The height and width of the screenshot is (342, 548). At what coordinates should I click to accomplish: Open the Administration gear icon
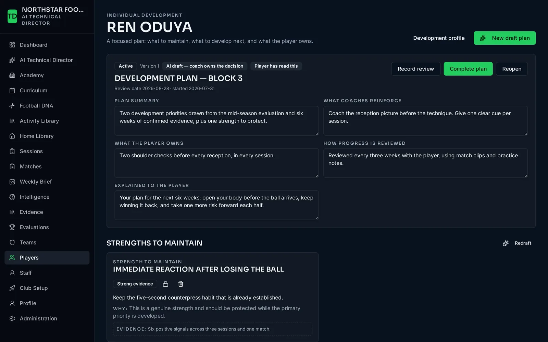12,318
